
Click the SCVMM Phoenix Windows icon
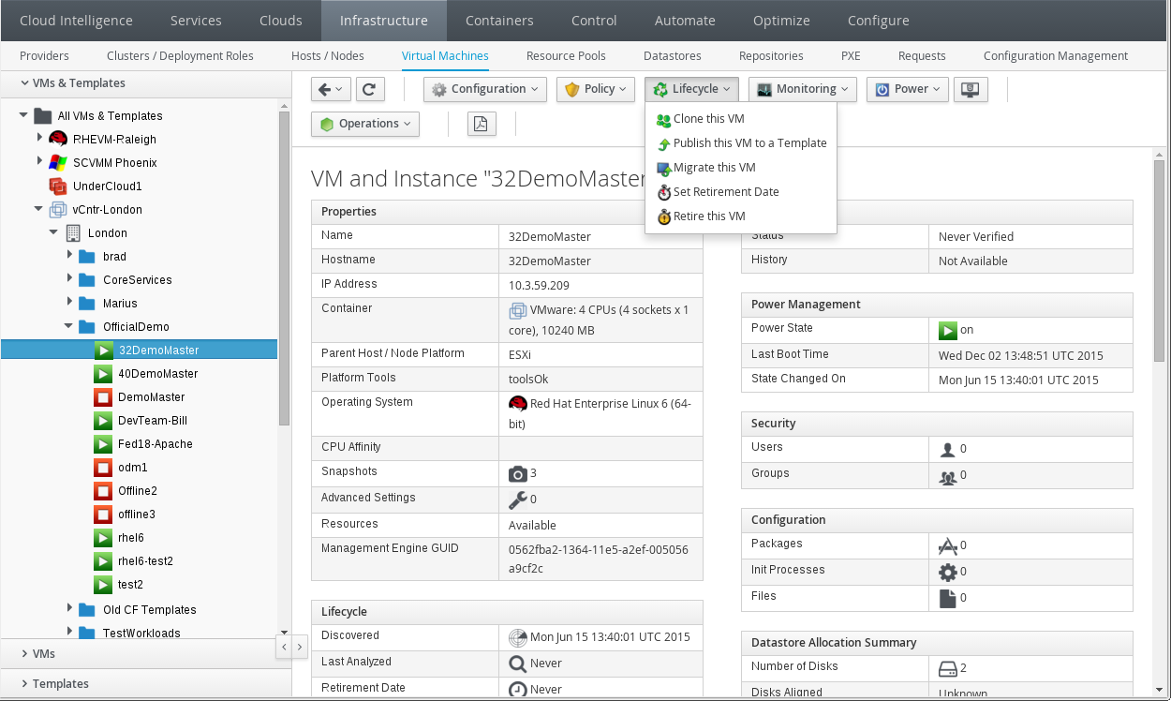[58, 162]
